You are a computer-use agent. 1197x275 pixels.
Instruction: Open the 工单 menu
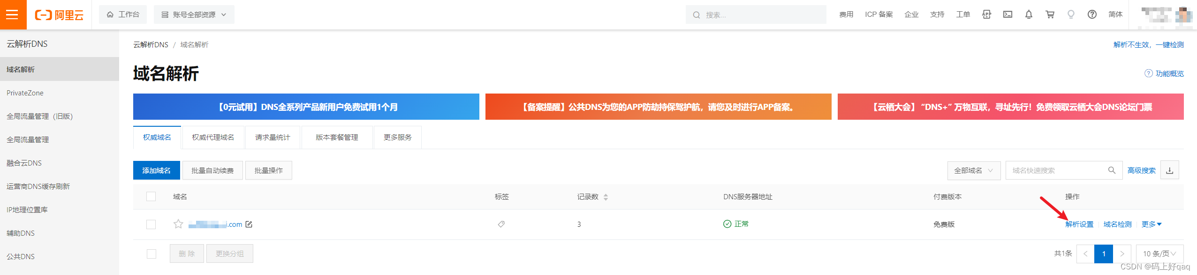pyautogui.click(x=963, y=14)
